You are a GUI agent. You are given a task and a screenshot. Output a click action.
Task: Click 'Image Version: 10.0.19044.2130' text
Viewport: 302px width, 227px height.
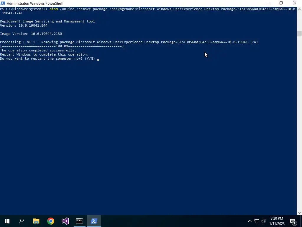pos(31,34)
